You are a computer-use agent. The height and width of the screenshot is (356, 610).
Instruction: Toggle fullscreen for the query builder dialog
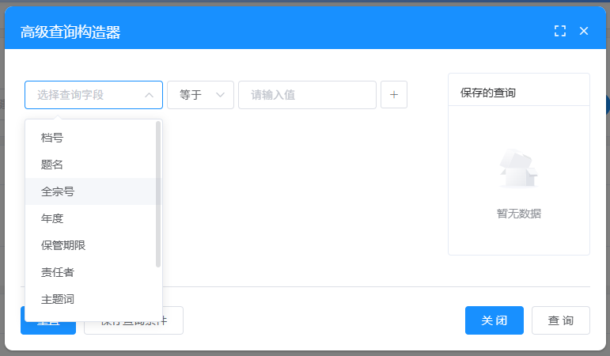pyautogui.click(x=560, y=31)
